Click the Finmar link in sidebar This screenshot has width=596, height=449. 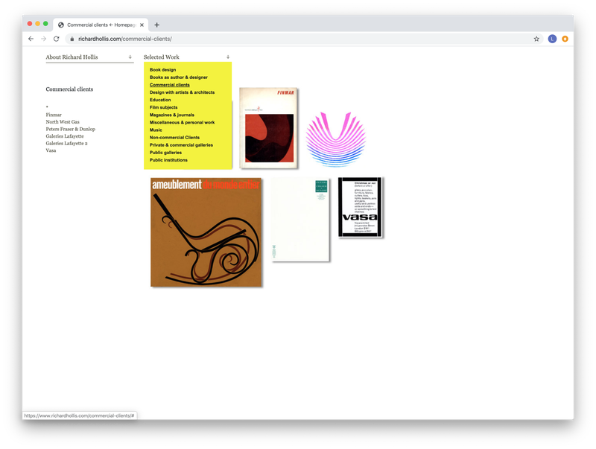[54, 115]
